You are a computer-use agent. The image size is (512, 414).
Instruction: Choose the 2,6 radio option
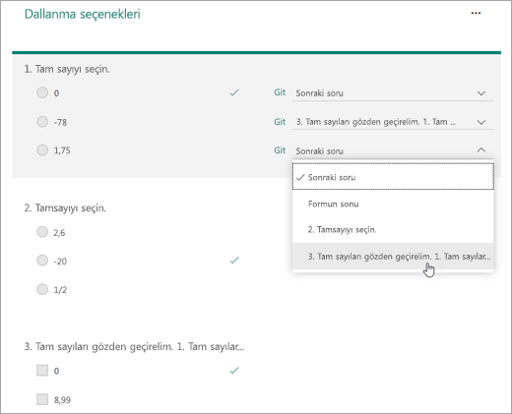pos(42,232)
